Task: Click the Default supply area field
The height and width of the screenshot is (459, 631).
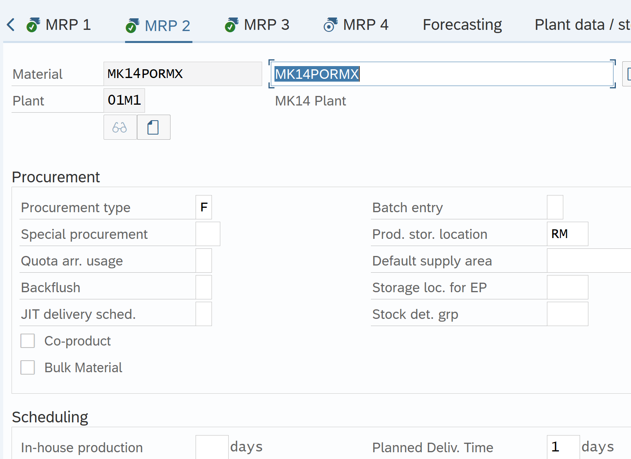Action: point(588,261)
